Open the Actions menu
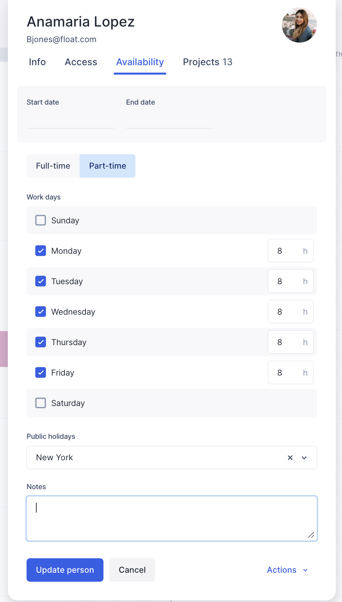 coord(281,570)
